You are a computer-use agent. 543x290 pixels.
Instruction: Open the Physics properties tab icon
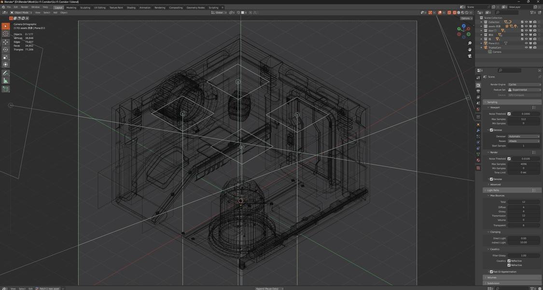click(x=478, y=142)
